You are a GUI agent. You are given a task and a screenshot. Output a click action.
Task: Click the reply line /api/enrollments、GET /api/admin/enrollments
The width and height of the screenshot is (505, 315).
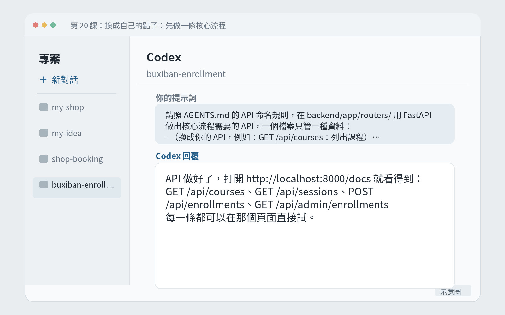pyautogui.click(x=277, y=205)
